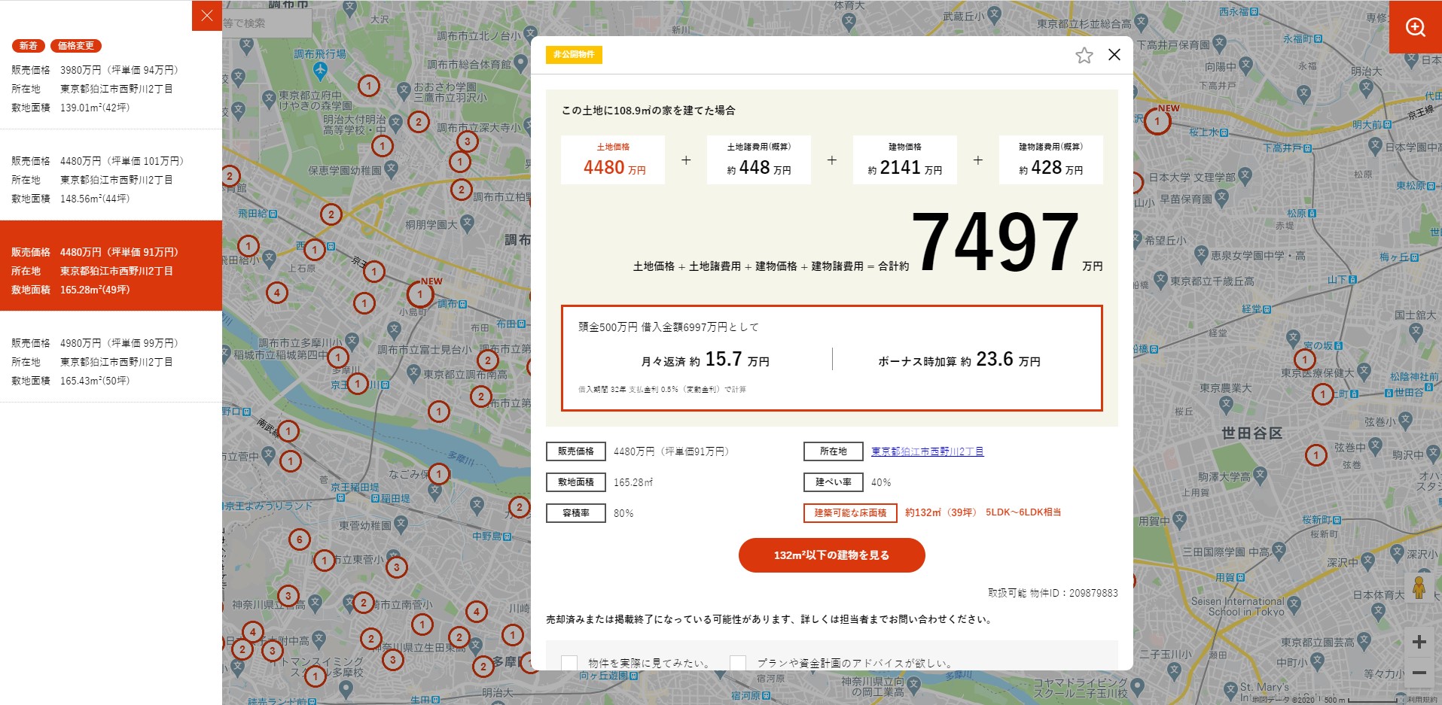Zoom out the map with minus button

(1419, 673)
